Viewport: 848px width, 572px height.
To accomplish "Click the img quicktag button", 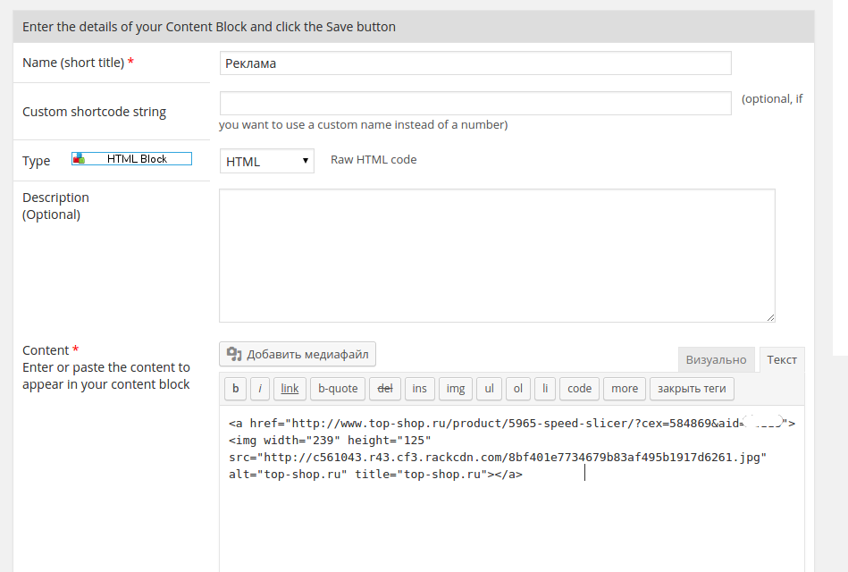I will point(455,389).
